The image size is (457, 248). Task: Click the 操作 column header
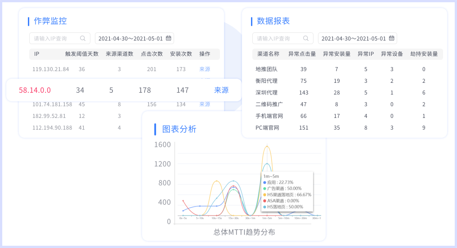[x=205, y=54]
